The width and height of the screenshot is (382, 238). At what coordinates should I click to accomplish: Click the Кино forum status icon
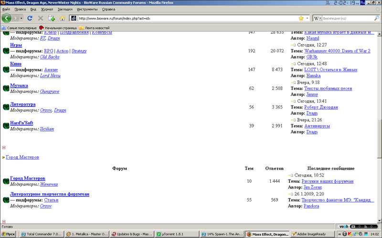click(x=6, y=69)
